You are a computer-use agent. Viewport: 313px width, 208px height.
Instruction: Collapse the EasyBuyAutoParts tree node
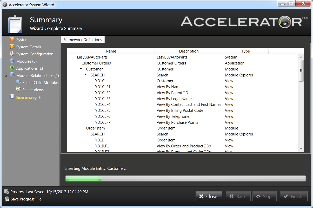pos(72,57)
